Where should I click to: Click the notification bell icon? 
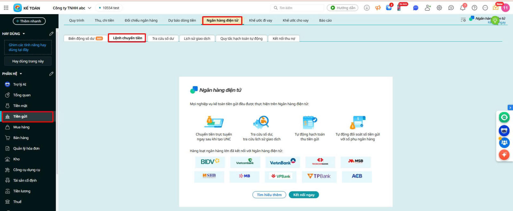462,8
